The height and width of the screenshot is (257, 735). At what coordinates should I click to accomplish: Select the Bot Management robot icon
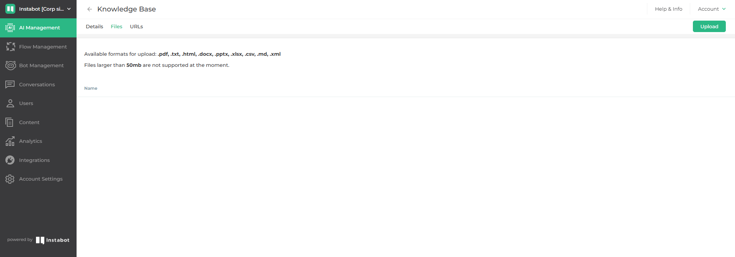pos(10,65)
